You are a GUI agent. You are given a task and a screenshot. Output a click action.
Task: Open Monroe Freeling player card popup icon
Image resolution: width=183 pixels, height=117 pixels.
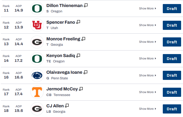tap(83, 39)
